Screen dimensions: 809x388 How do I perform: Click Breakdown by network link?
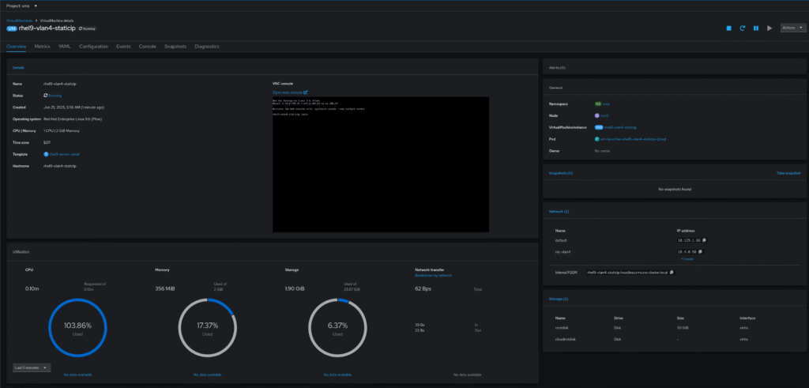(434, 276)
